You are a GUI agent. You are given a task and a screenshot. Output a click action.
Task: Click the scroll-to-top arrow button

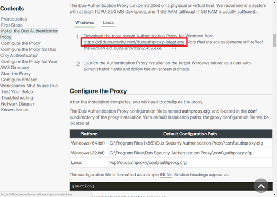pos(261,186)
